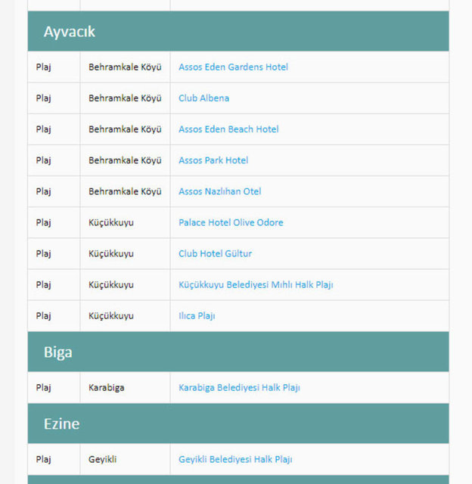Open Assos Eden Beach Hotel link
Screen dimensions: 472x484
pos(228,129)
